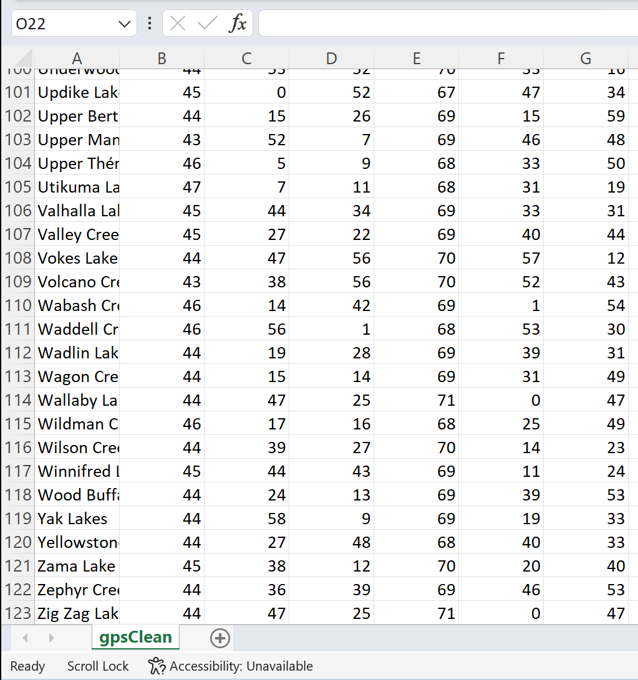This screenshot has height=680, width=638.
Task: Click inside the formula bar input
Action: click(x=448, y=24)
